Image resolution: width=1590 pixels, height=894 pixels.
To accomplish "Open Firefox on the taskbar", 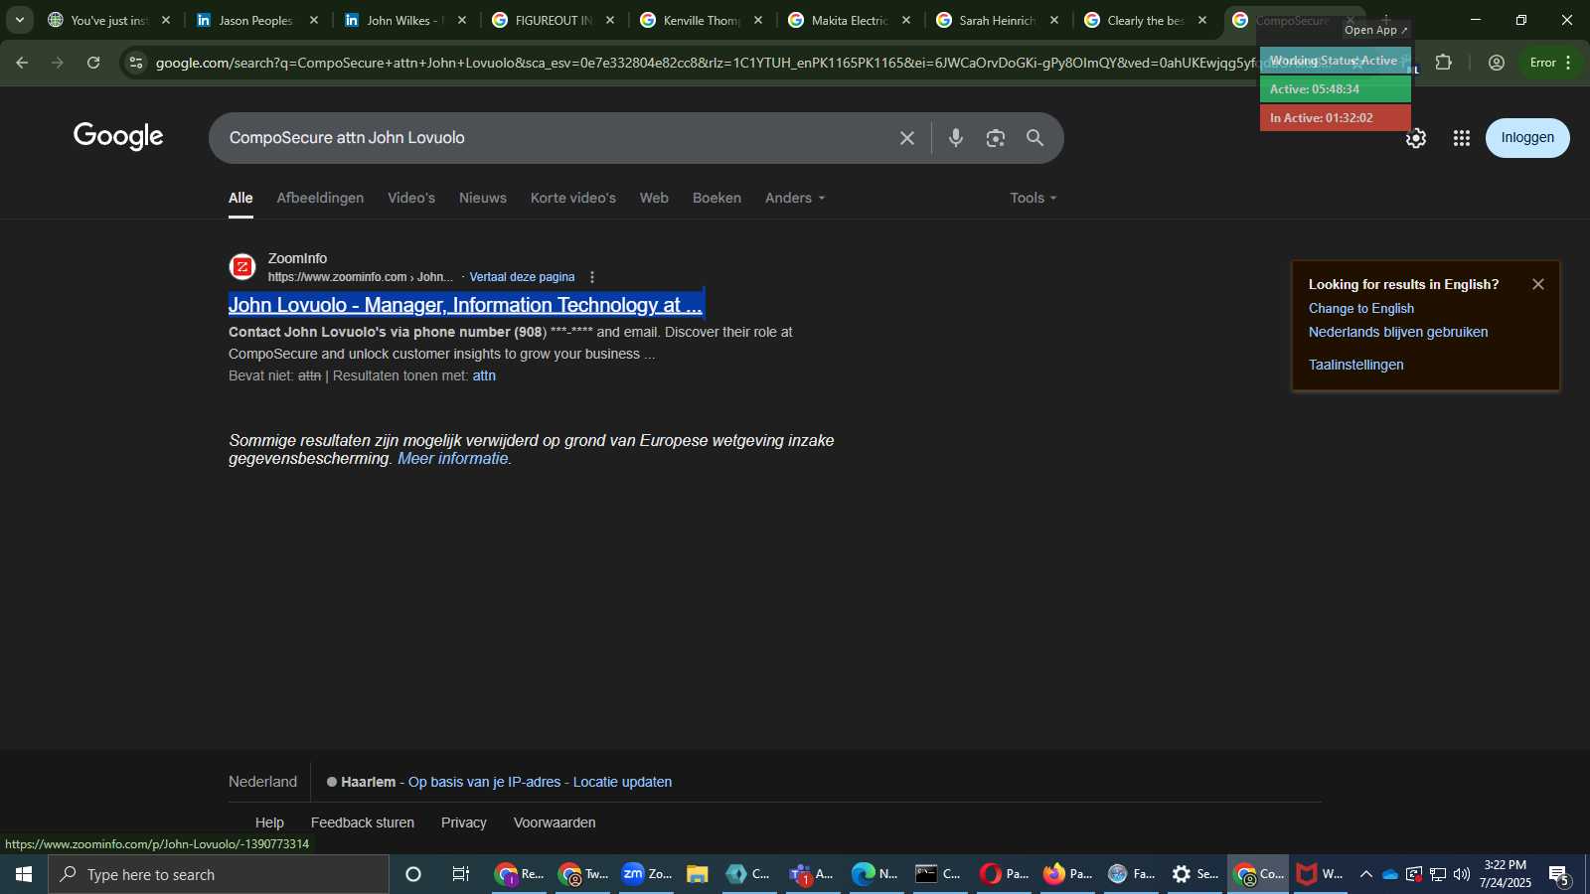I will (x=1067, y=874).
